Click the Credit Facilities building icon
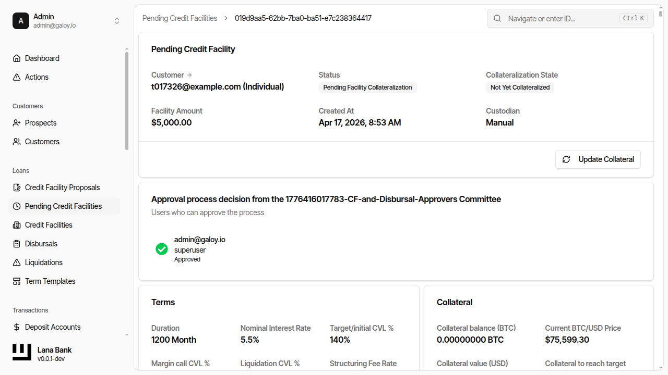Viewport: 668px width, 375px height. tap(17, 225)
